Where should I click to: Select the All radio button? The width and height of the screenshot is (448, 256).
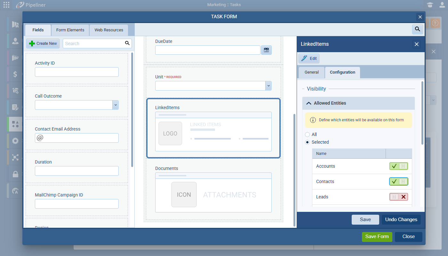pyautogui.click(x=308, y=135)
